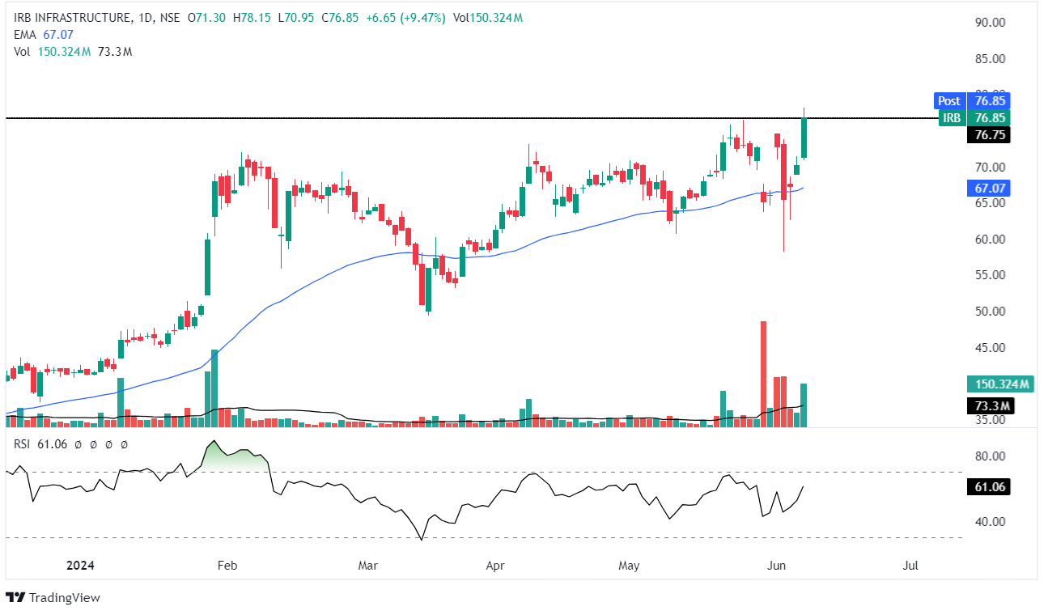Click the 1D interval in chart legend
The height and width of the screenshot is (615, 1048).
(x=146, y=18)
